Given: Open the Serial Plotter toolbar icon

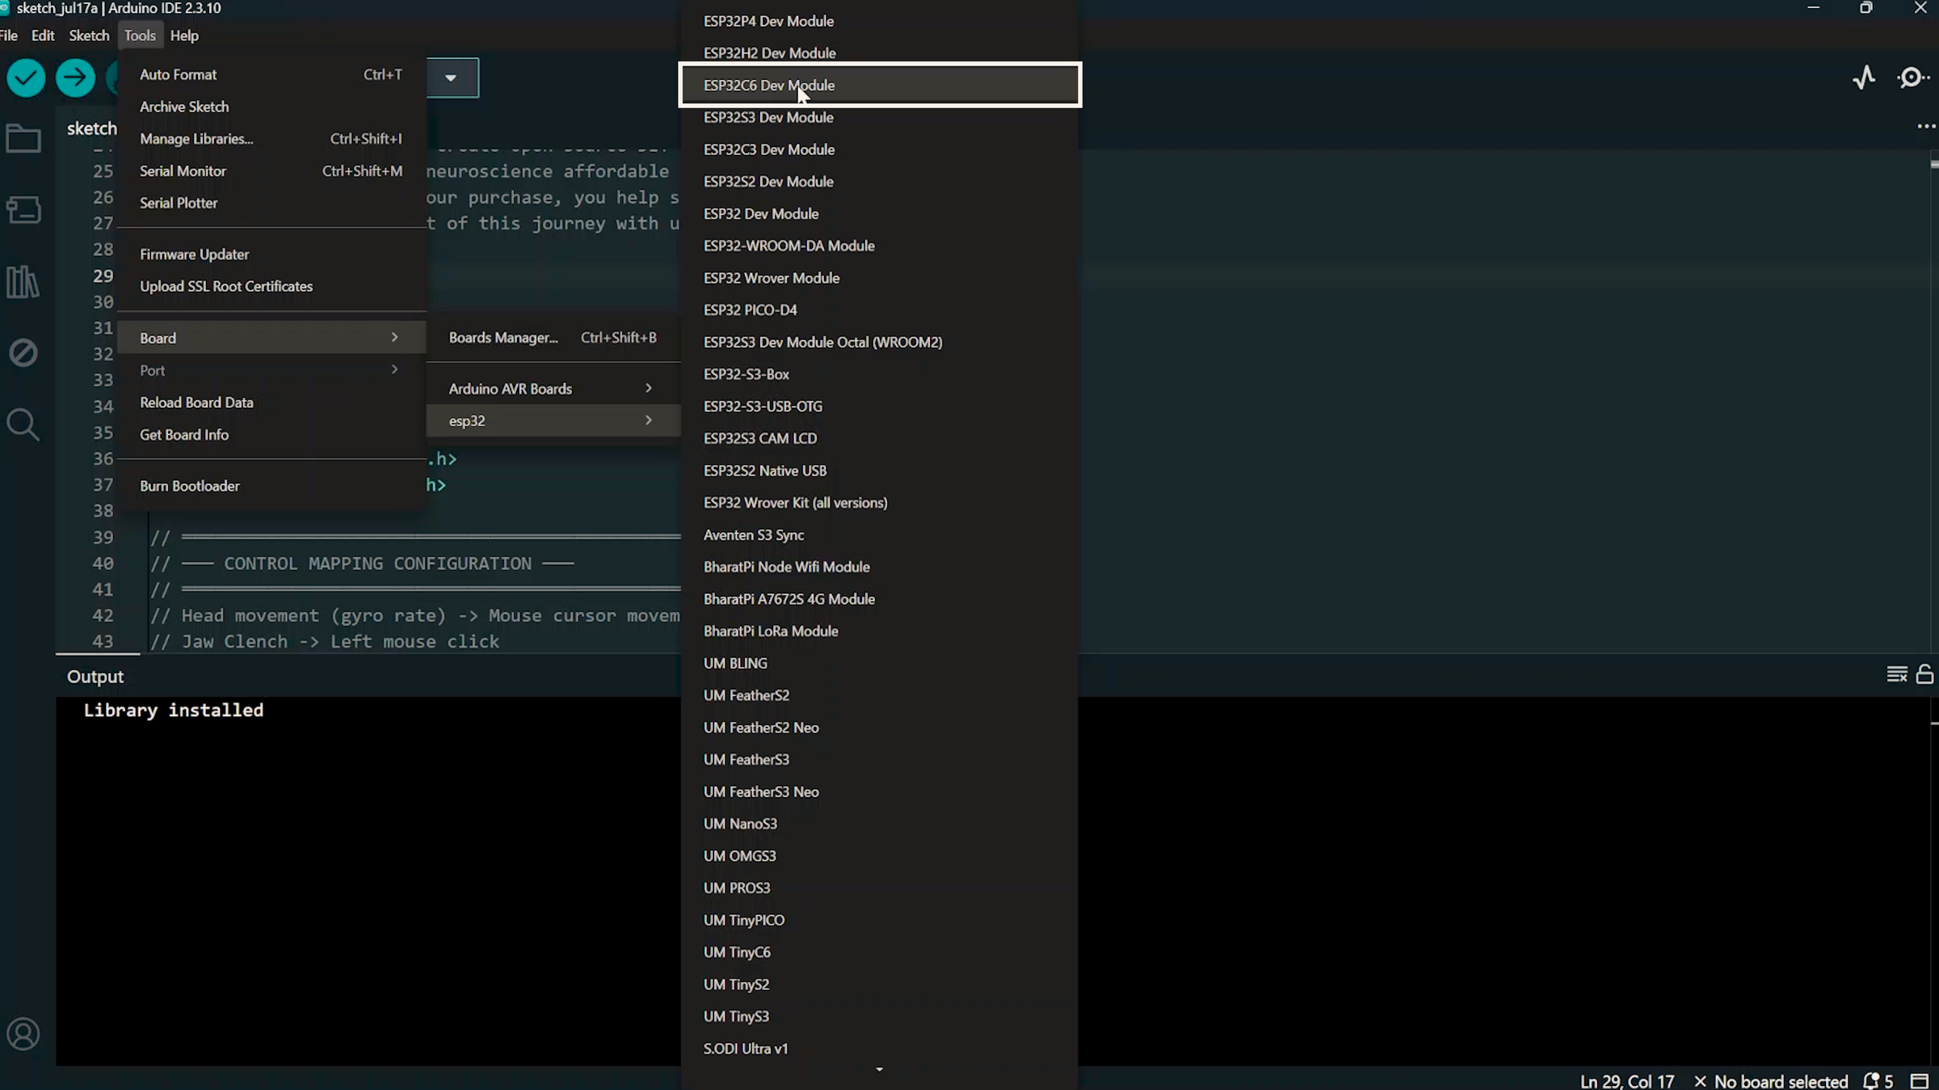Looking at the screenshot, I should pyautogui.click(x=1864, y=78).
